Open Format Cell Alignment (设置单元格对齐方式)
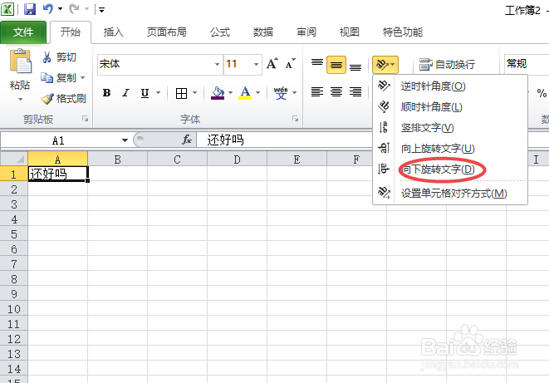Viewport: 549px width, 383px height. [450, 193]
